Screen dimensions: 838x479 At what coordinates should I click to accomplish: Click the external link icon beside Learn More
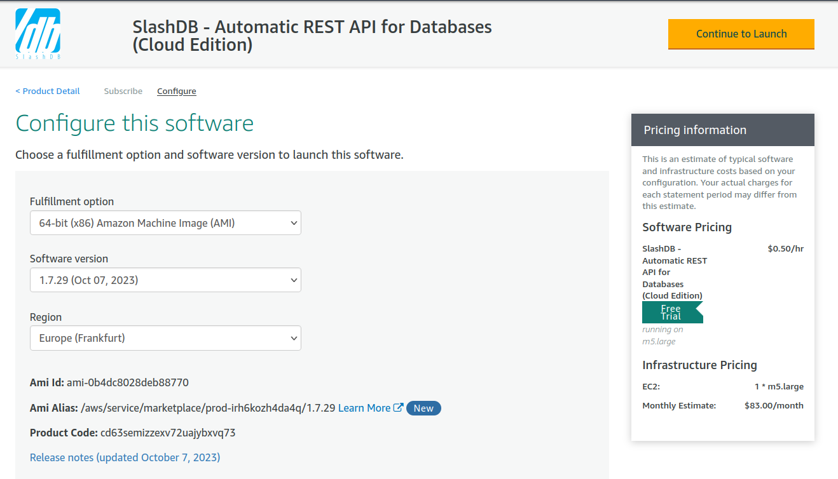pos(398,408)
